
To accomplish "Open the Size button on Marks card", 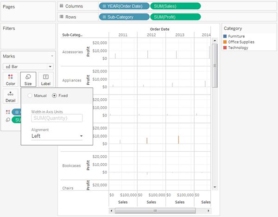I will pyautogui.click(x=28, y=79).
